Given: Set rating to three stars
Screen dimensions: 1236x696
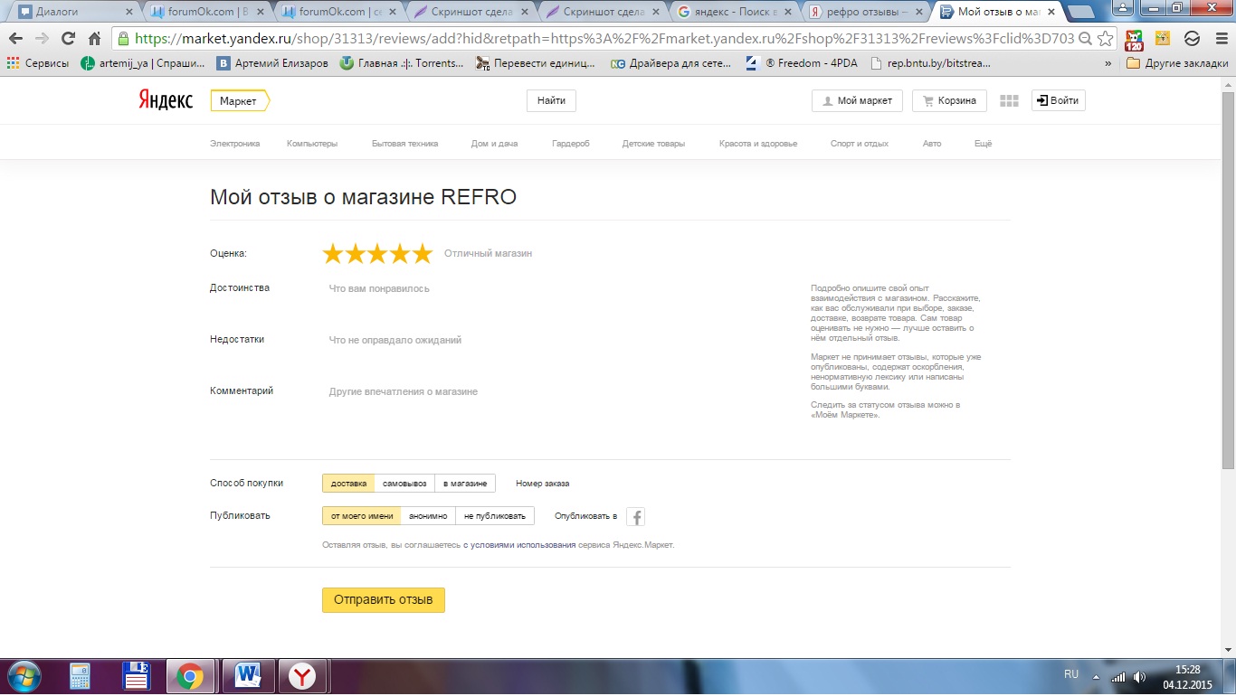Looking at the screenshot, I should [377, 254].
